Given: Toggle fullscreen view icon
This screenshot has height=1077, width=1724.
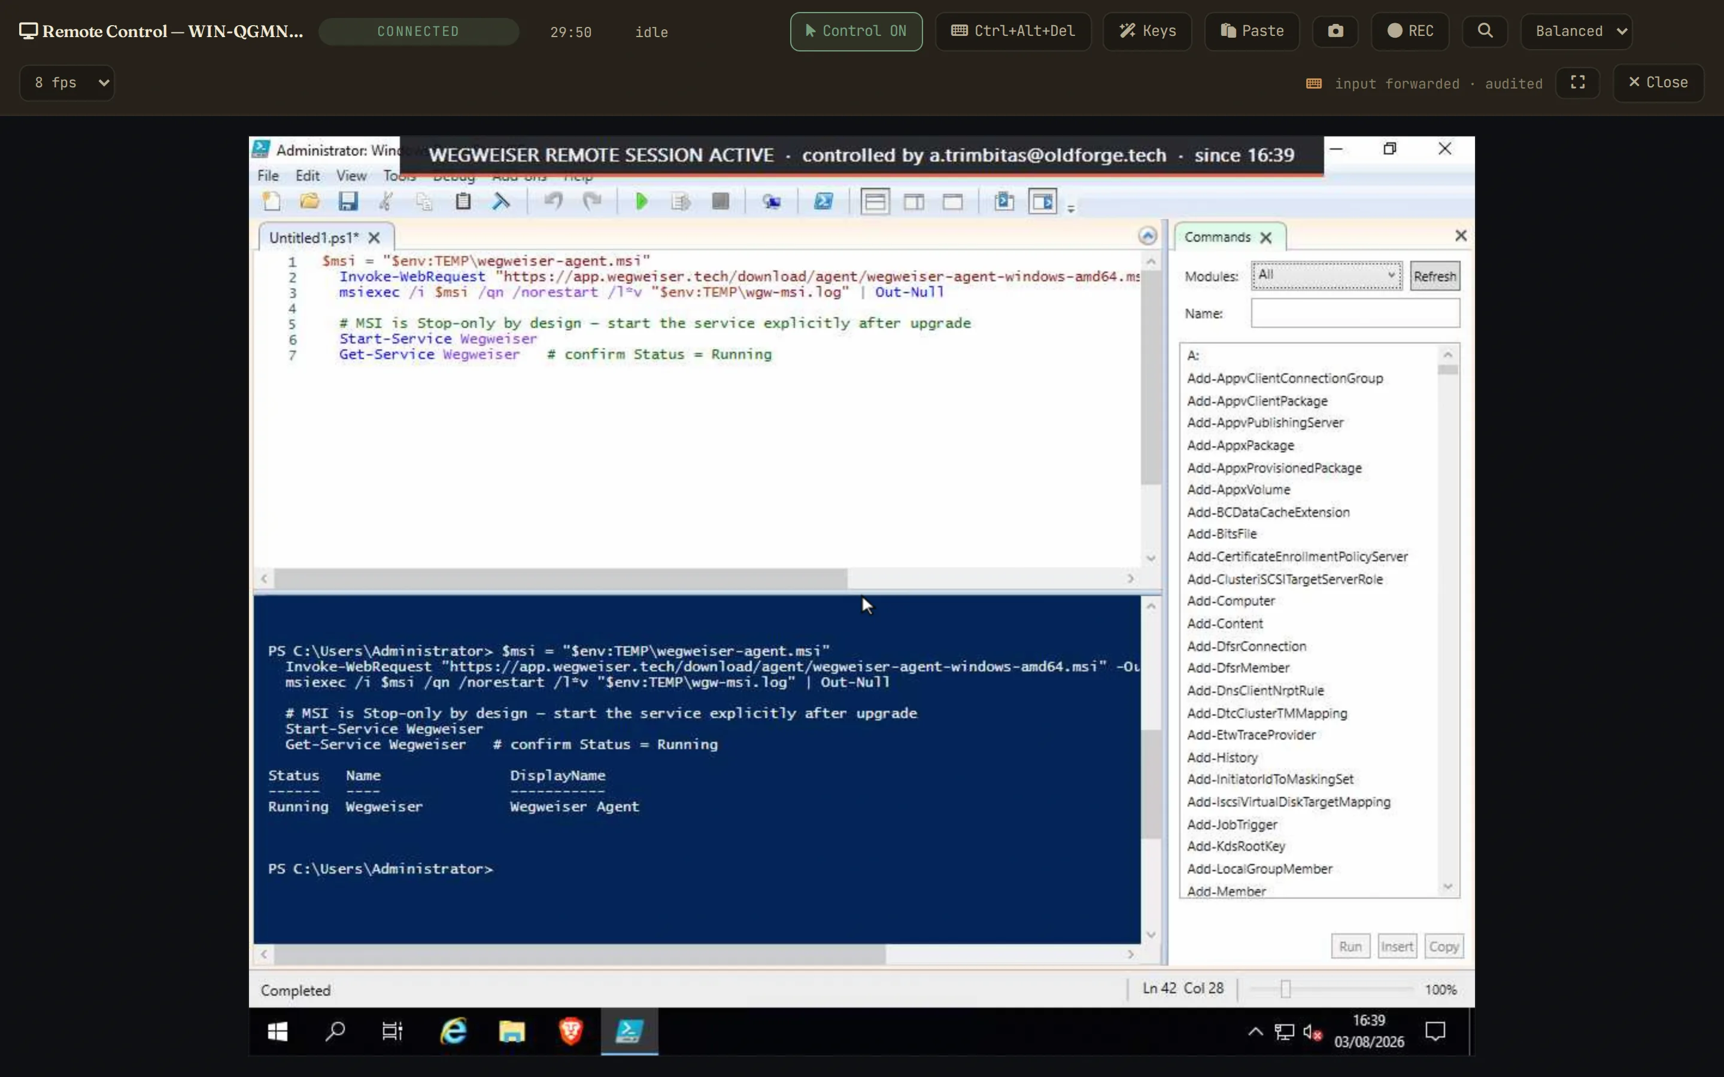Looking at the screenshot, I should [x=1577, y=83].
